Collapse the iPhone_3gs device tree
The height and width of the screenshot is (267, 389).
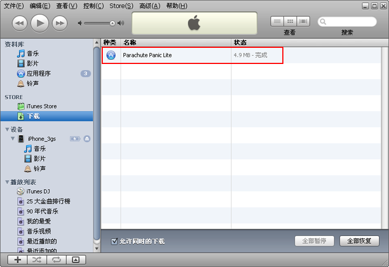pyautogui.click(x=13, y=139)
